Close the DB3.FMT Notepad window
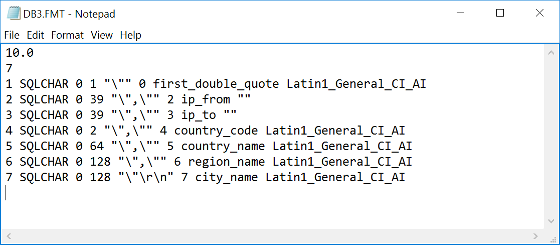Screen dimensions: 560x245 [x=539, y=14]
